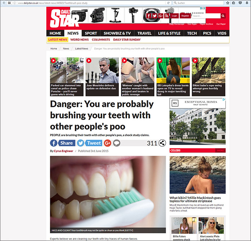Click the Register button

(x=185, y=16)
